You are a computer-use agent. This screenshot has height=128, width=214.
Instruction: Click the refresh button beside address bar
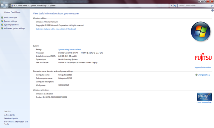pos(175,6)
